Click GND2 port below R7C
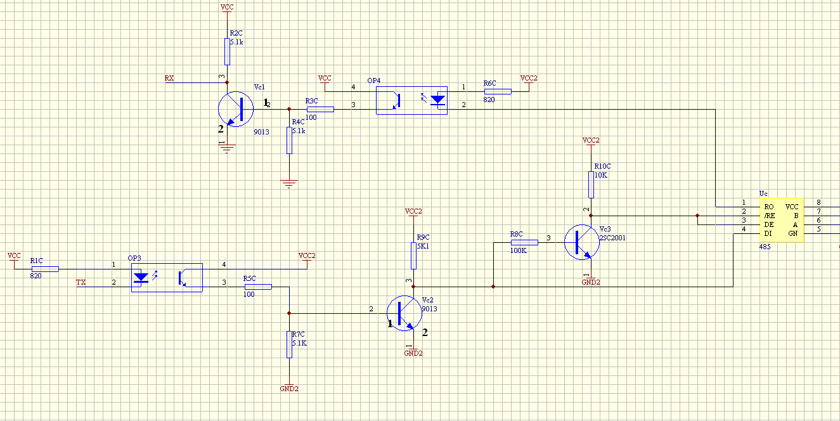Image resolution: width=840 pixels, height=421 pixels. point(289,389)
